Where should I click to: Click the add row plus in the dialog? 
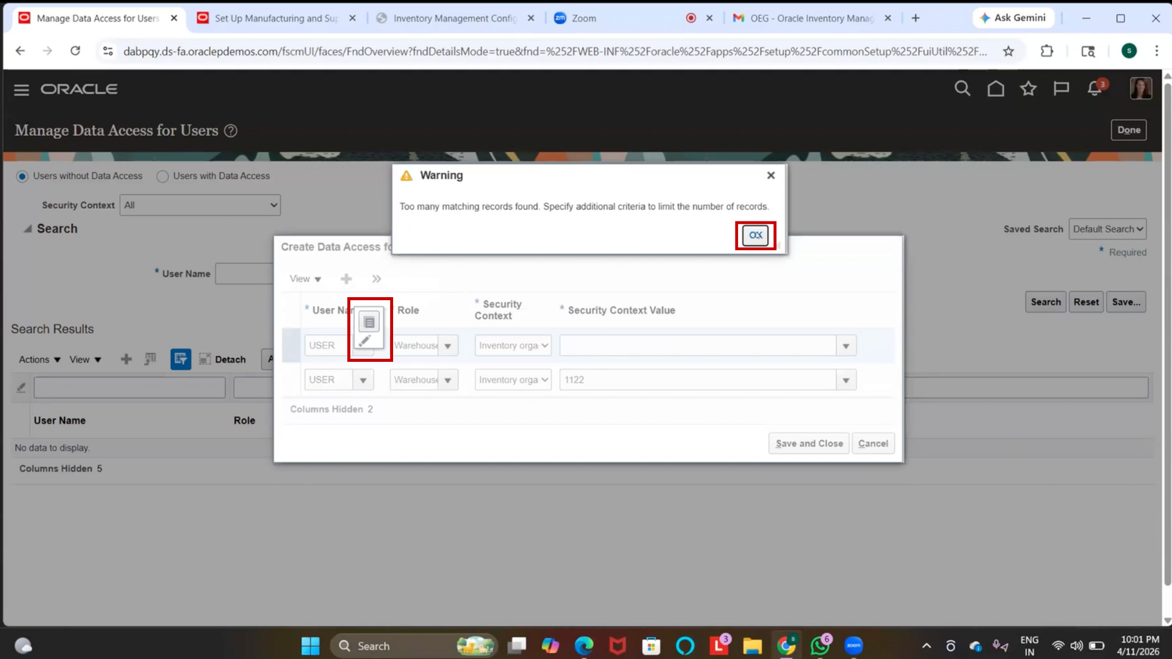pos(346,279)
